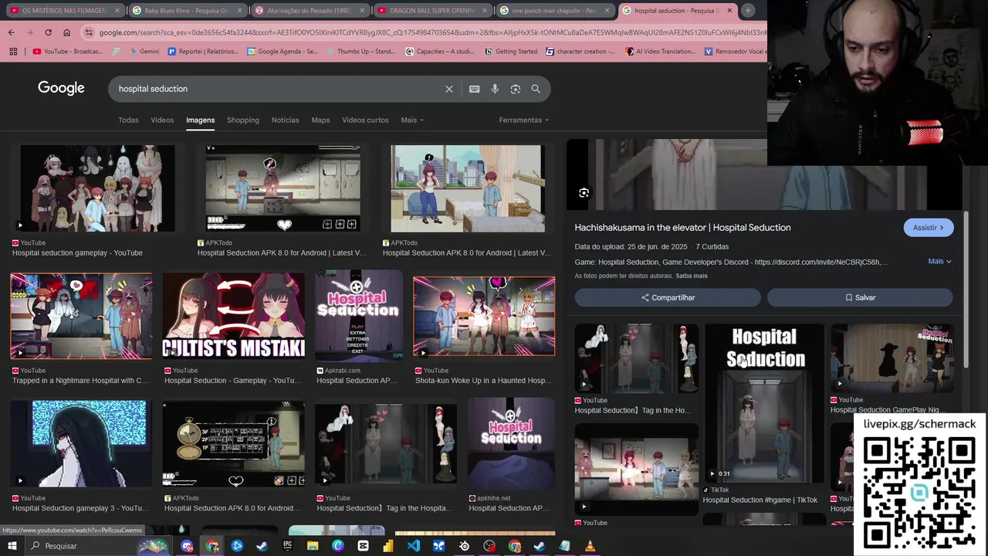Switch to the Todas results tab
This screenshot has width=988, height=556.
point(128,120)
